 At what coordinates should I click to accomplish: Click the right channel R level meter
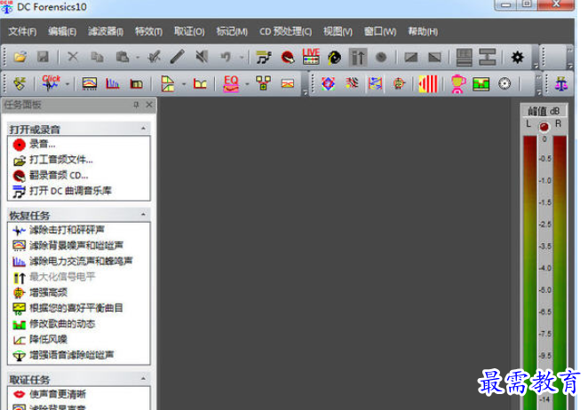pos(560,272)
